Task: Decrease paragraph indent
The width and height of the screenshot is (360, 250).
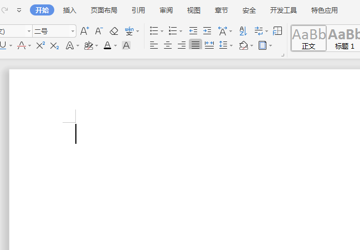Action: (x=193, y=31)
